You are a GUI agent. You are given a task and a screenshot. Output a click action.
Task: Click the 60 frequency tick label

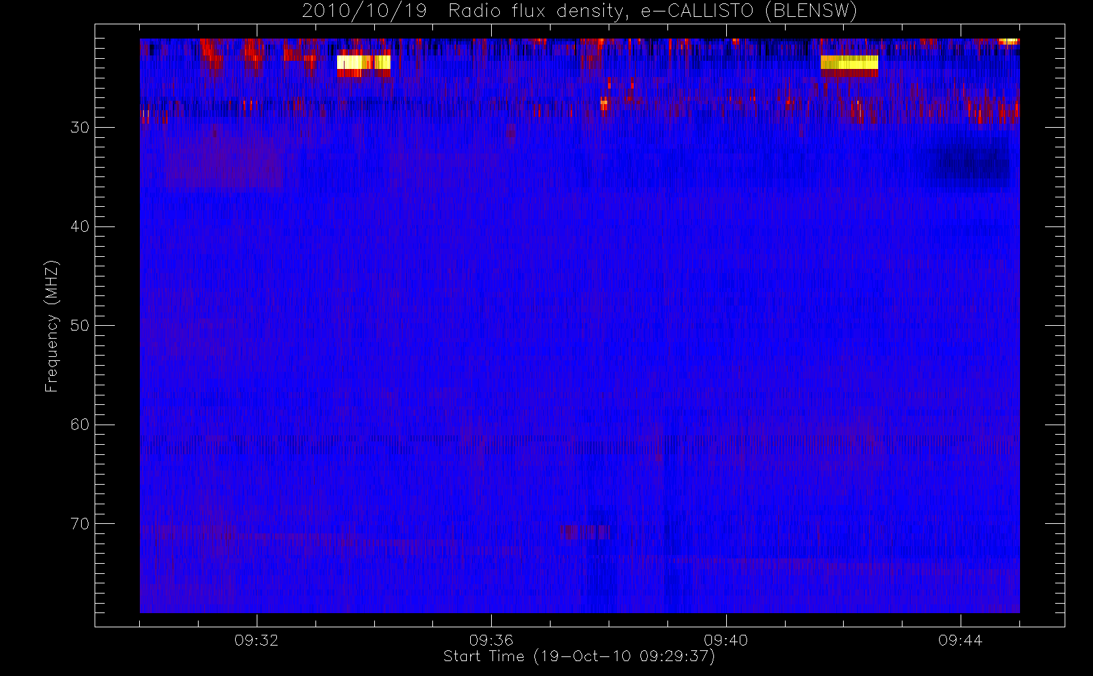(80, 425)
